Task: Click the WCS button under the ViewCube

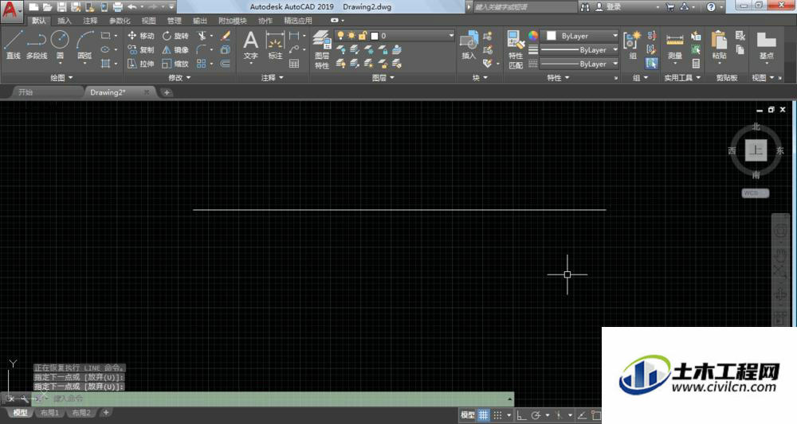Action: pos(755,193)
